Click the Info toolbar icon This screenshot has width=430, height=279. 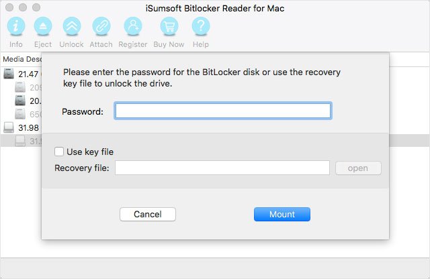coord(16,27)
